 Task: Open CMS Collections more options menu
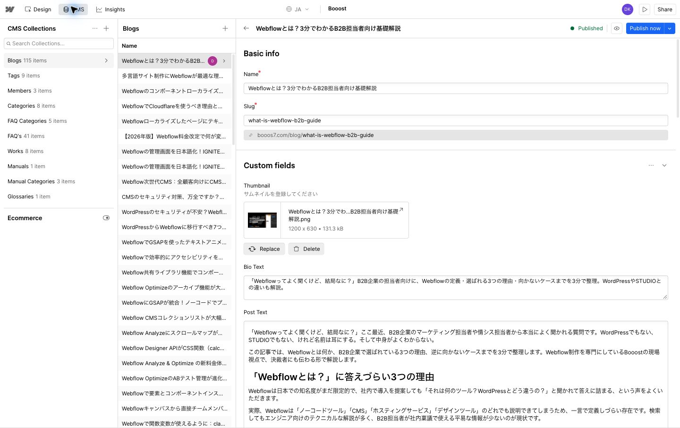coord(95,28)
